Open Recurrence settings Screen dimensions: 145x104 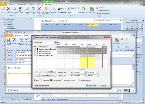point(83,10)
